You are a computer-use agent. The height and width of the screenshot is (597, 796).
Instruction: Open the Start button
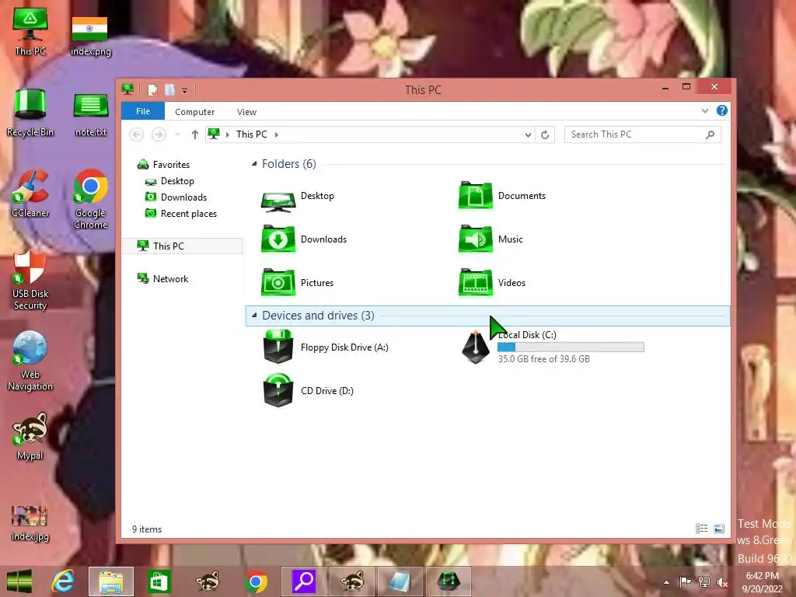click(19, 581)
